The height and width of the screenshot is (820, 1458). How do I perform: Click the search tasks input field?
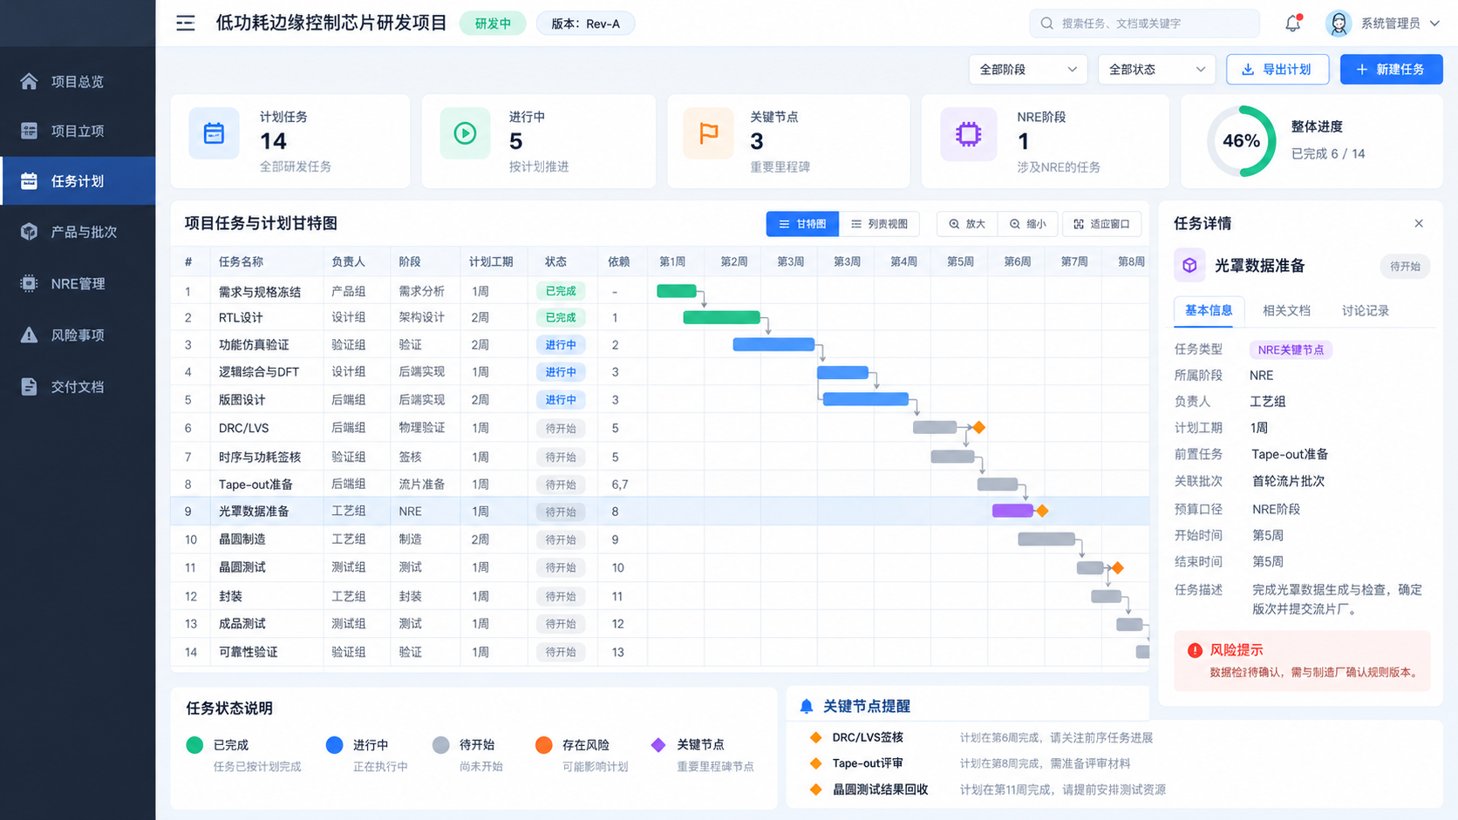click(x=1144, y=24)
